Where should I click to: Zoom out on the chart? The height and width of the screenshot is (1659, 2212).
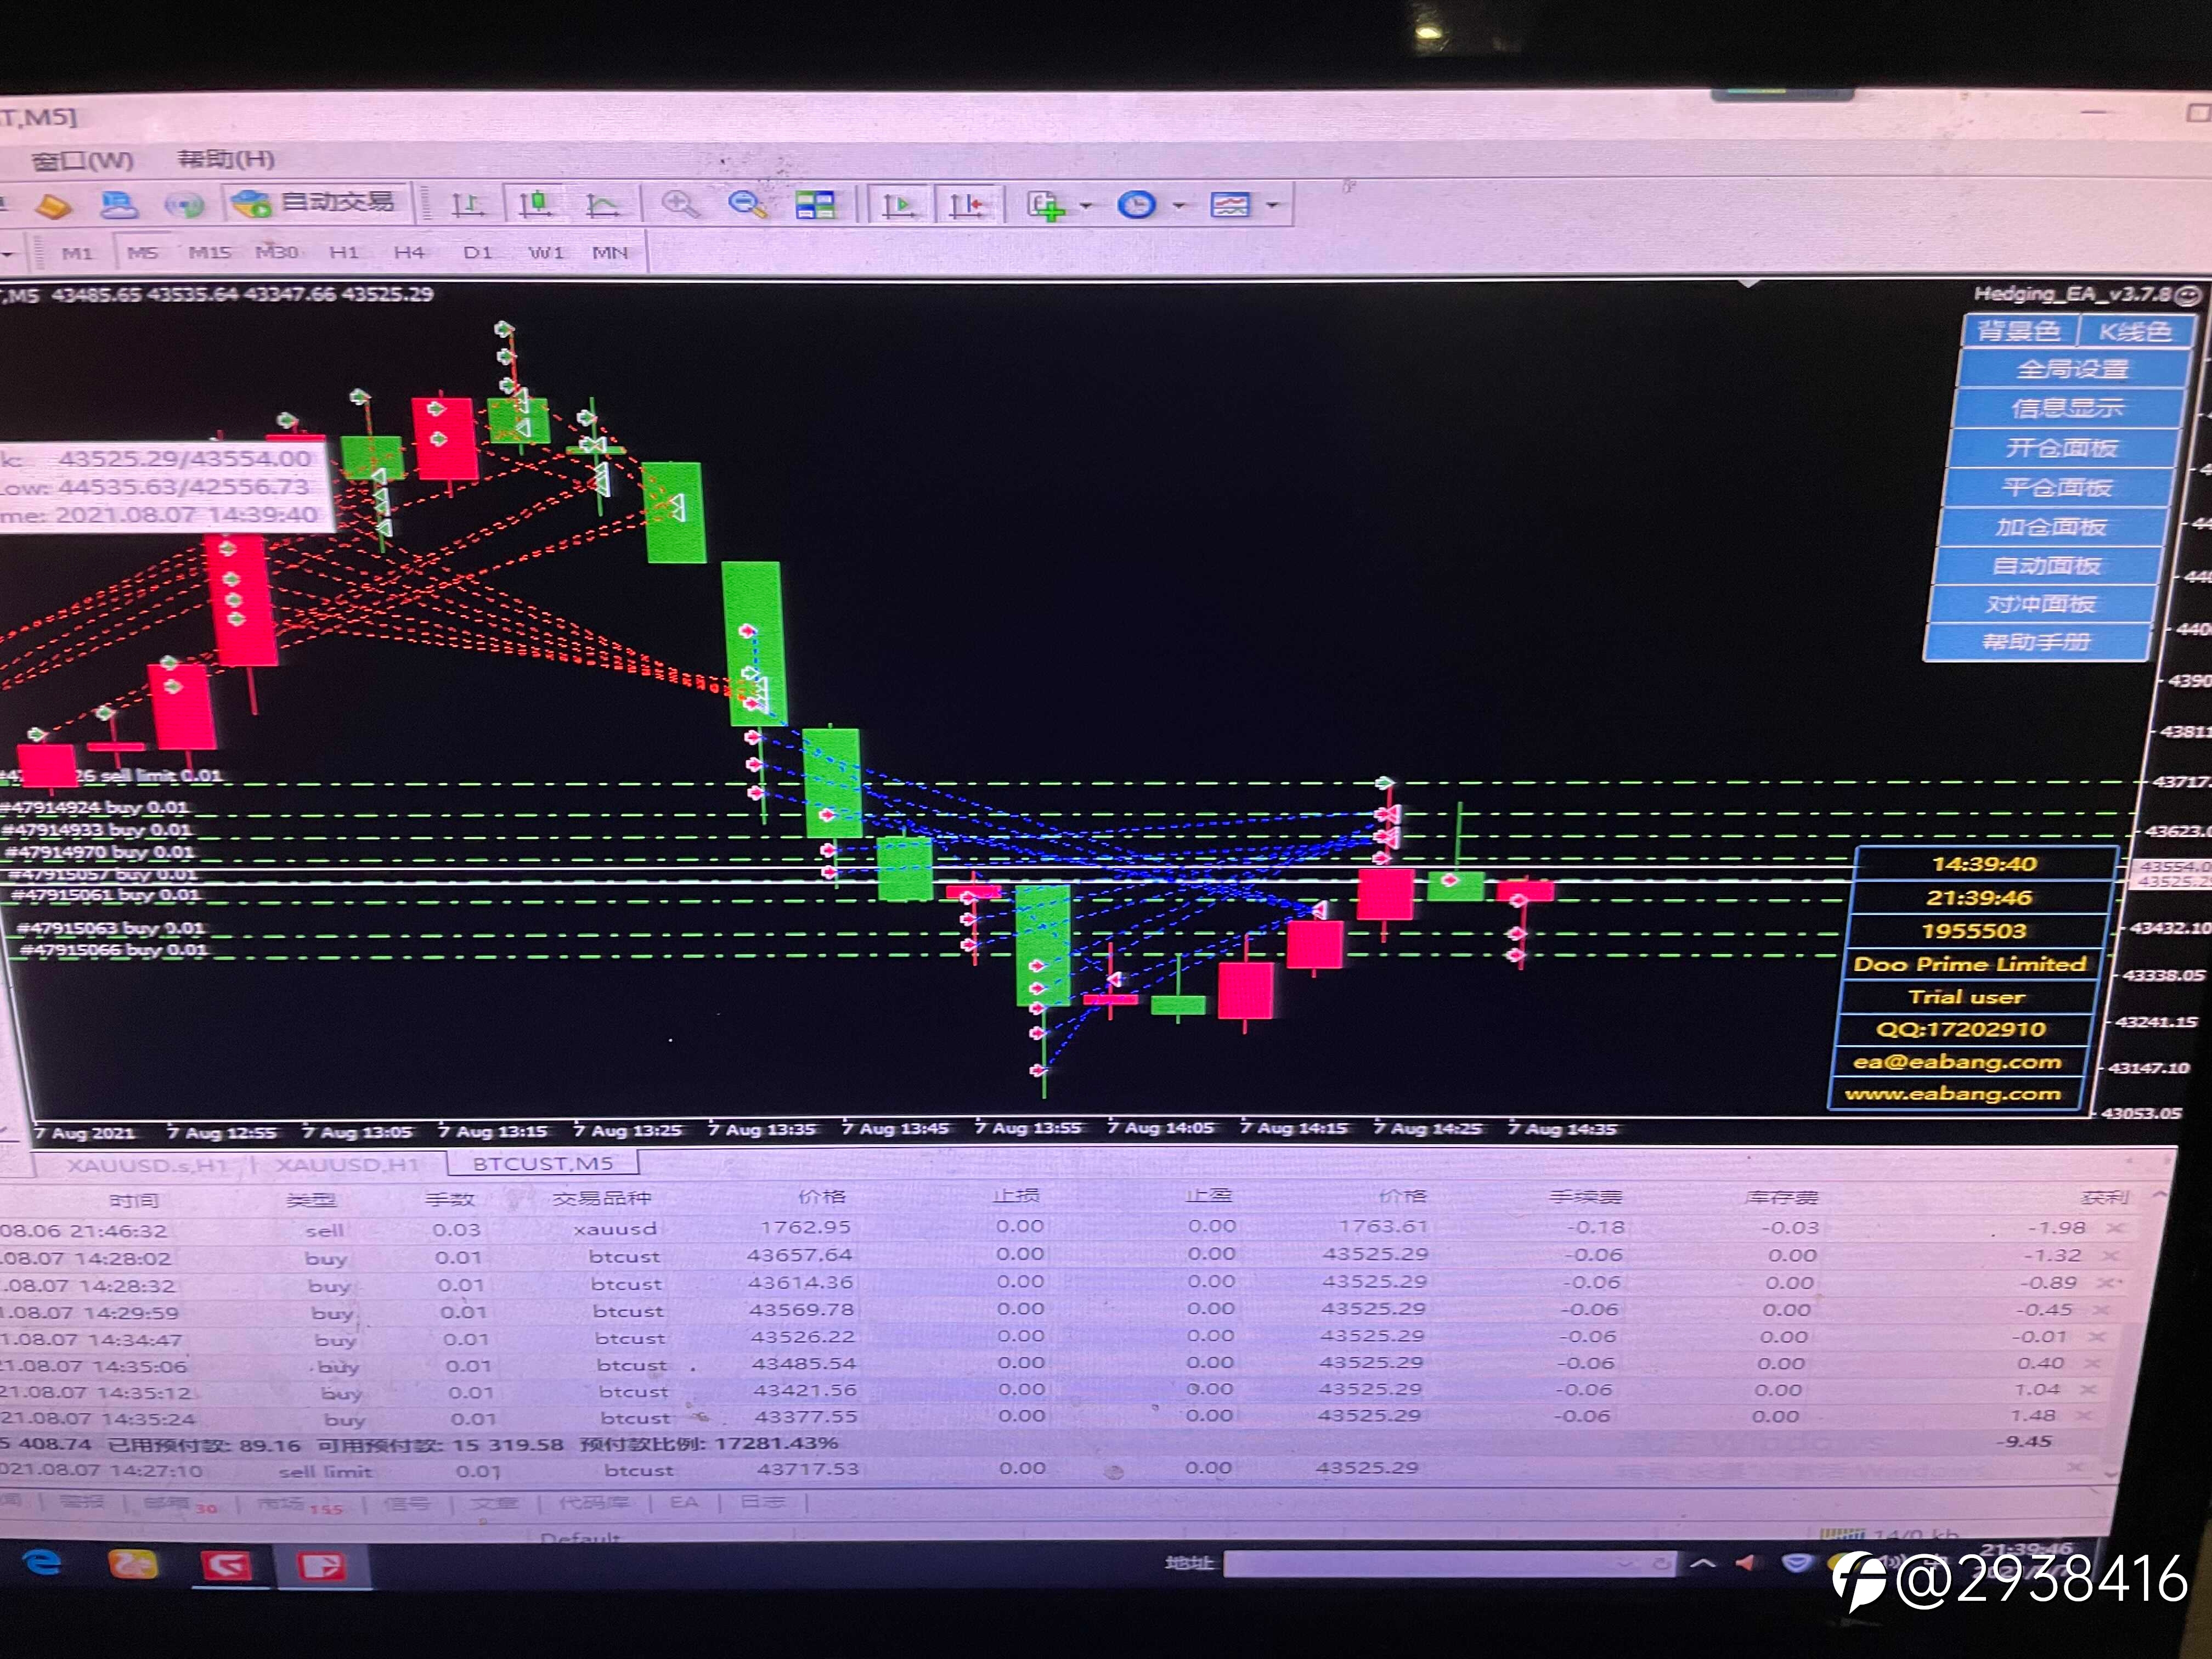[x=747, y=204]
